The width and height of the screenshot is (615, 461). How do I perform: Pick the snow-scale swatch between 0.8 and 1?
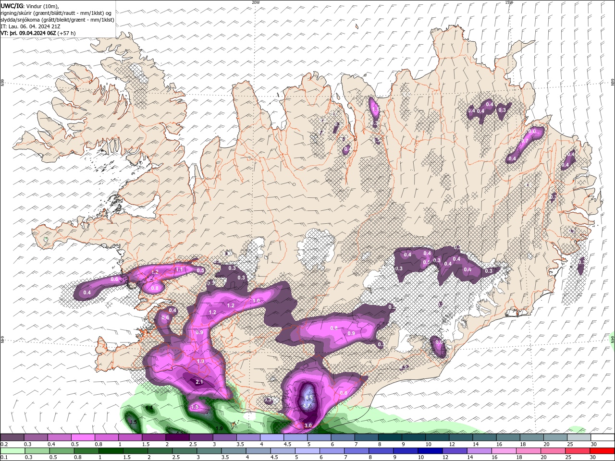(x=106, y=437)
